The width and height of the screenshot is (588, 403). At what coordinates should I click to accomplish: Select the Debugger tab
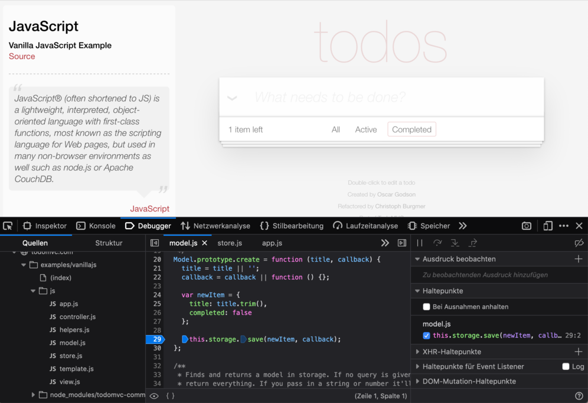click(148, 226)
